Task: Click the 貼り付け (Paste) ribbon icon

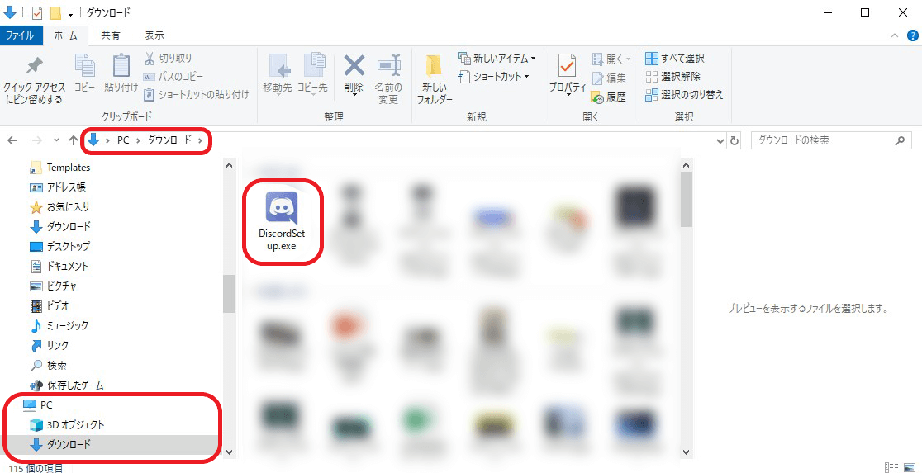Action: tap(121, 66)
